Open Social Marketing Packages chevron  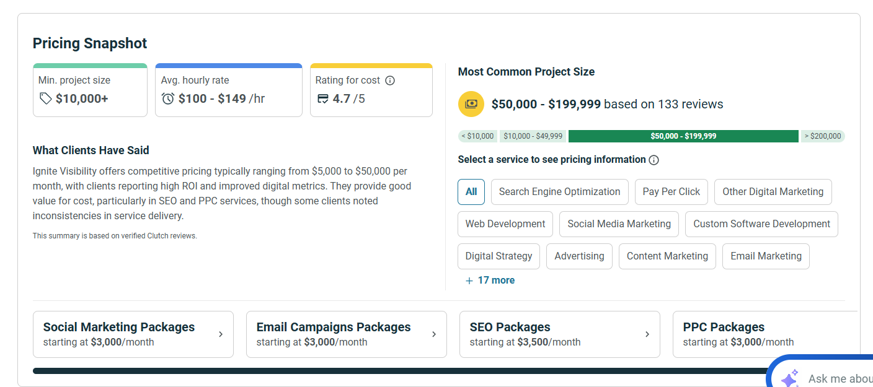click(221, 334)
